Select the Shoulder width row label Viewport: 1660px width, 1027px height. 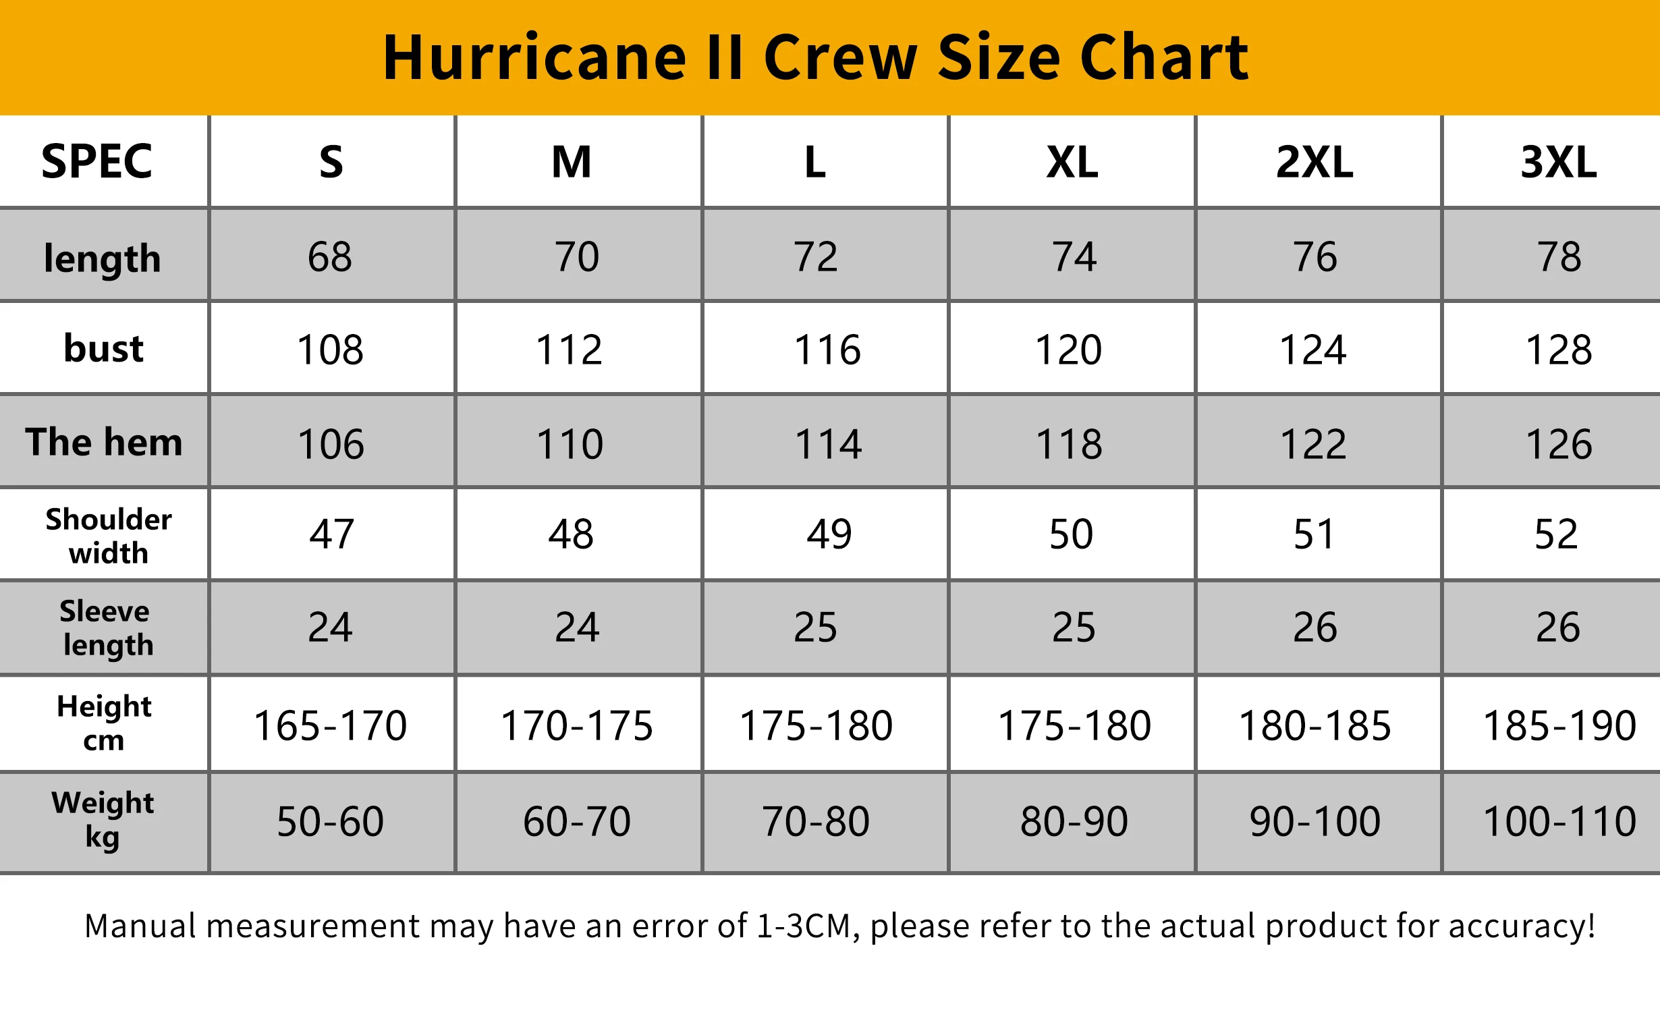coord(108,535)
